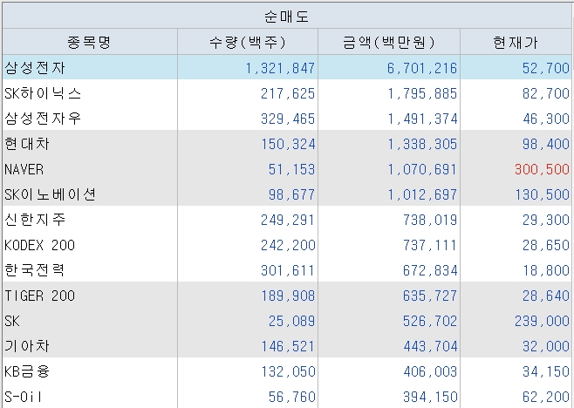Click amount value 1,338,305
Screen dimensions: 574x408
coord(422,144)
